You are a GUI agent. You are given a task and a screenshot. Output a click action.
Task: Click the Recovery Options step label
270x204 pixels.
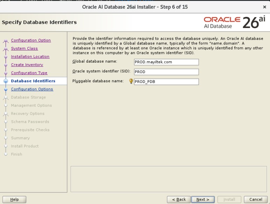click(x=28, y=113)
